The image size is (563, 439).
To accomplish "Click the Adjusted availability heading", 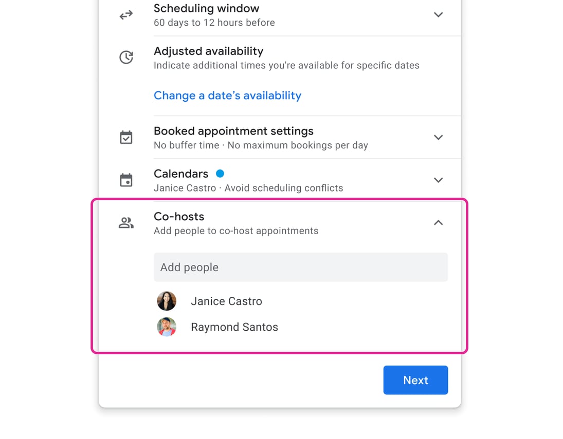I will point(208,51).
